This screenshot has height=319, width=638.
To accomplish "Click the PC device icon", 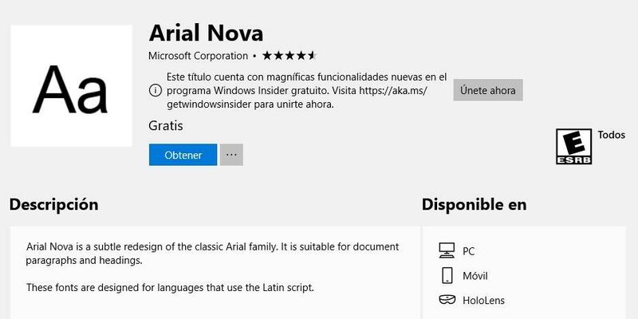I will [447, 251].
